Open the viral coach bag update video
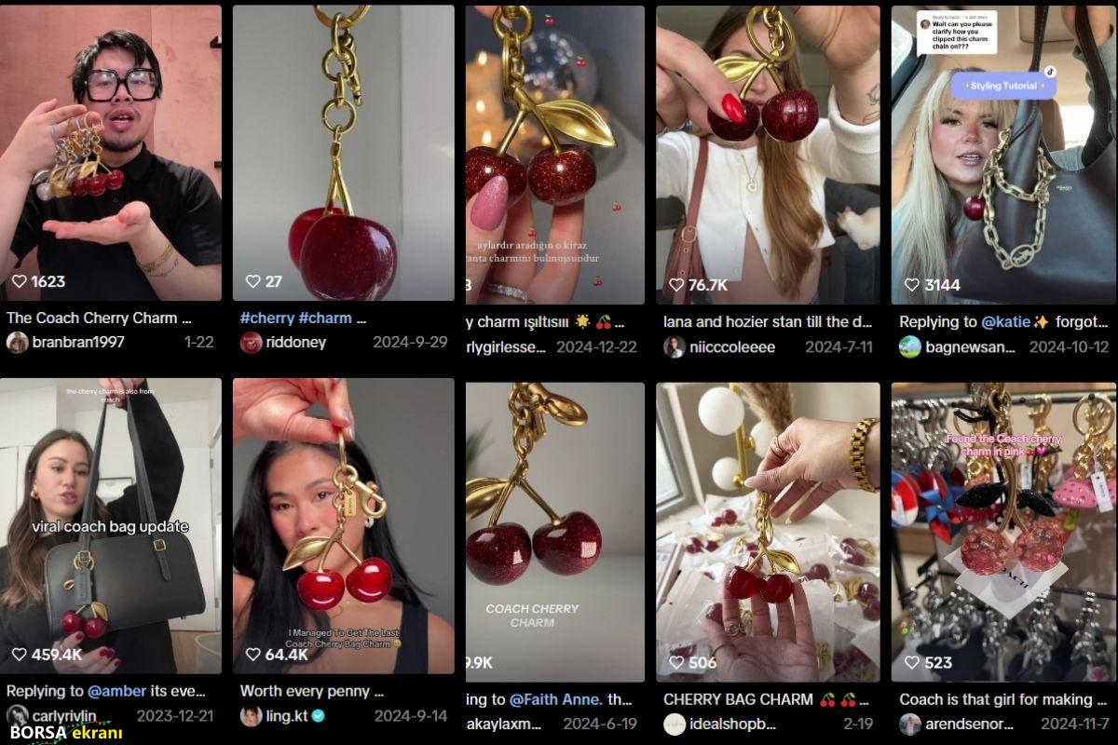This screenshot has width=1118, height=745. coord(111,526)
